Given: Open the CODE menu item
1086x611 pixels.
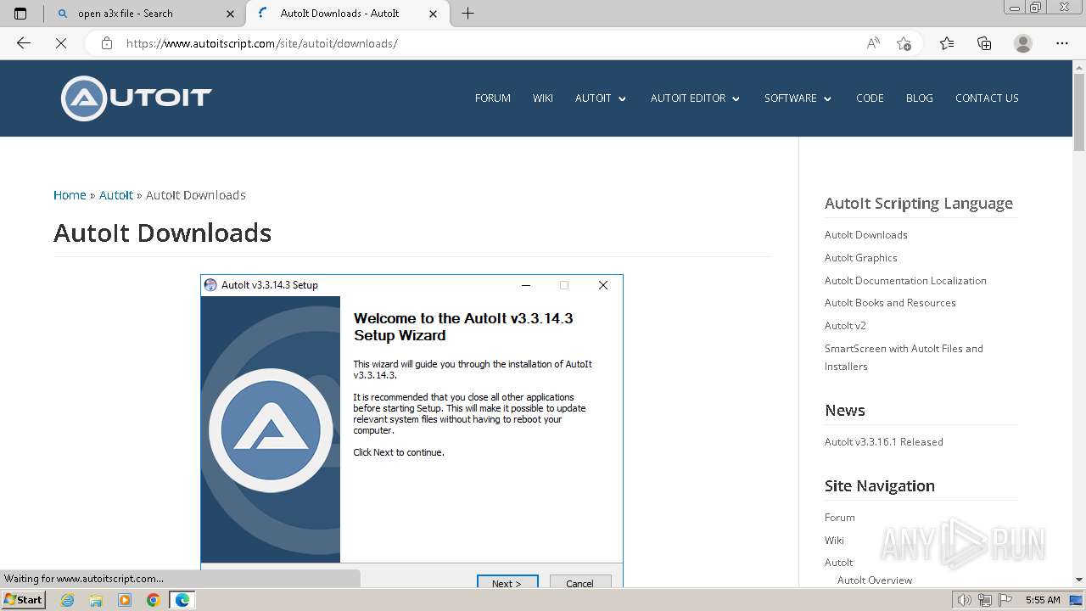Looking at the screenshot, I should pos(870,98).
